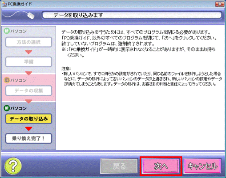Click the green 新 icon at top of sidebar

pos(7,31)
